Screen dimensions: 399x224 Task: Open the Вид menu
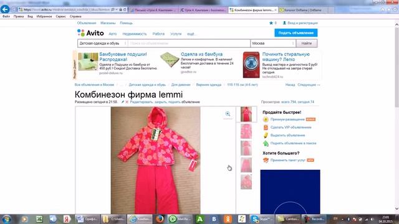point(30,16)
